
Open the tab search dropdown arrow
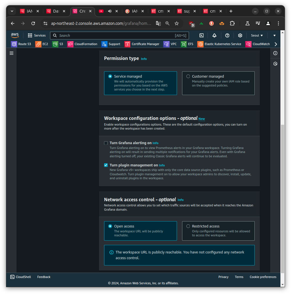(x=12, y=11)
